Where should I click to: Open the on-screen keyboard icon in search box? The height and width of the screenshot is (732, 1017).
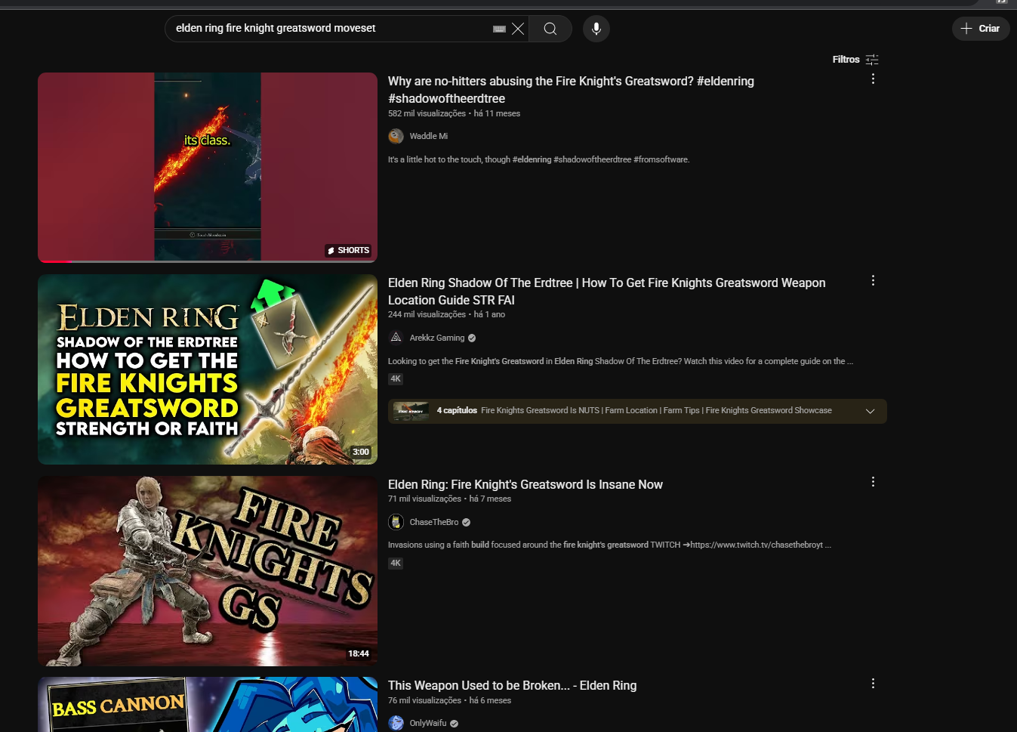(499, 29)
